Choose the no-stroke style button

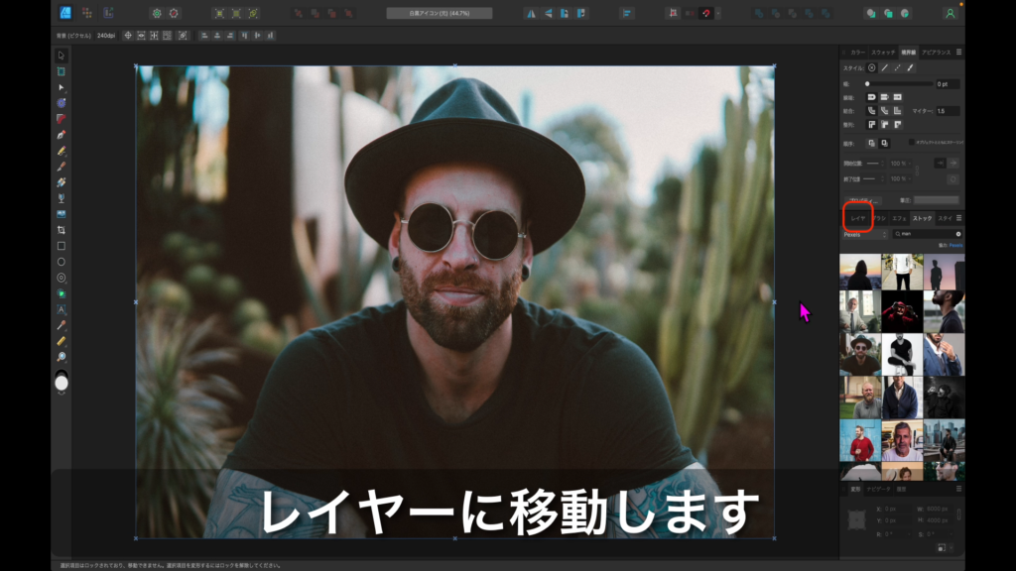(x=871, y=68)
